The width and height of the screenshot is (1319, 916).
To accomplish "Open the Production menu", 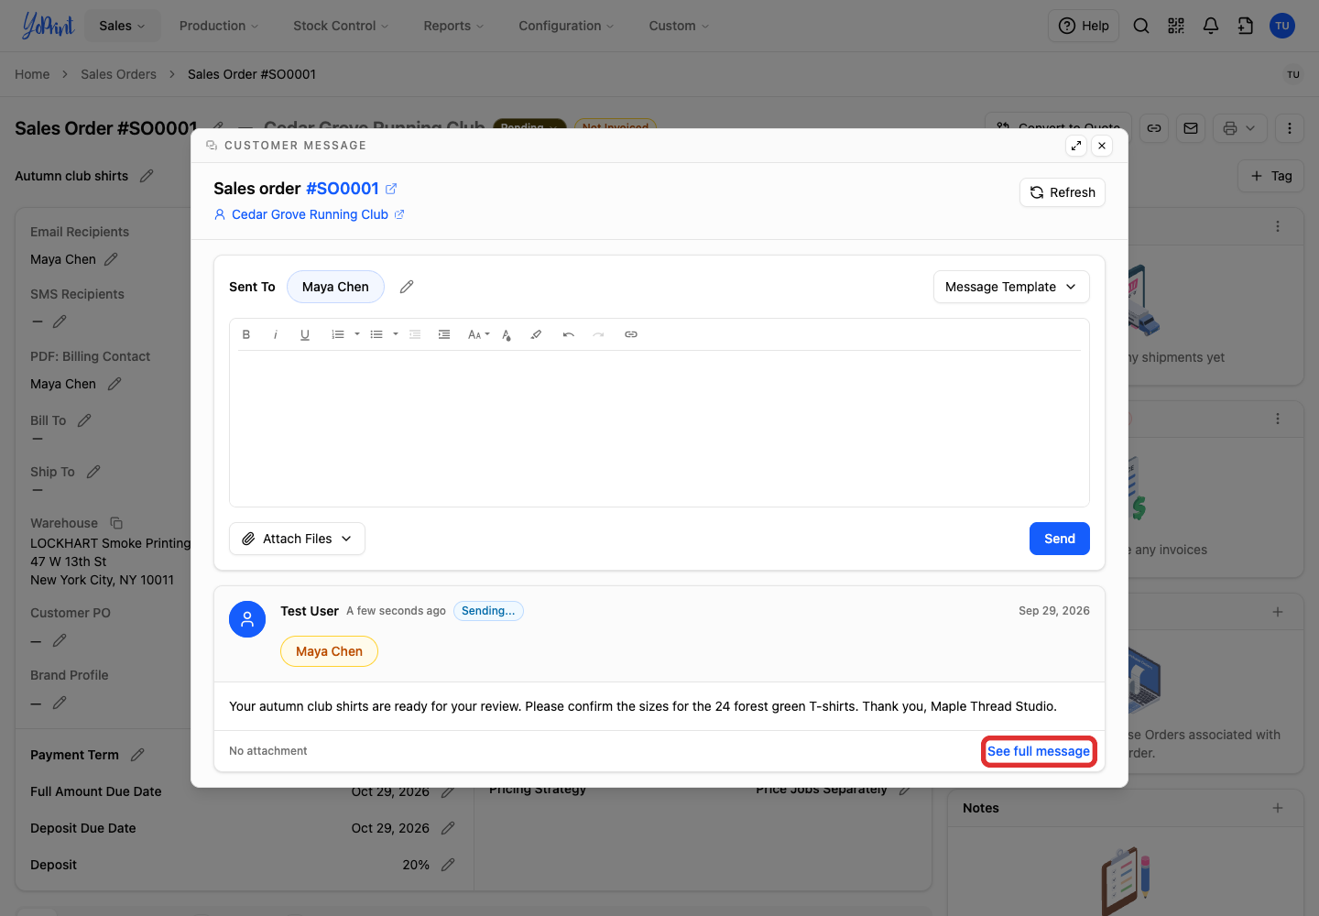I will pos(219,26).
